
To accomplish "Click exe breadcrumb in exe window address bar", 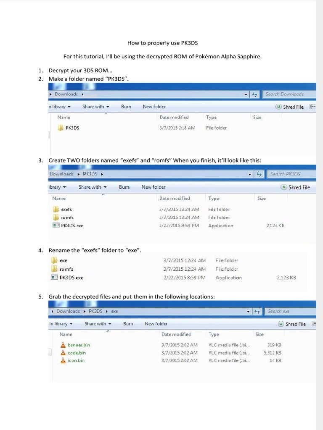I will click(114, 311).
